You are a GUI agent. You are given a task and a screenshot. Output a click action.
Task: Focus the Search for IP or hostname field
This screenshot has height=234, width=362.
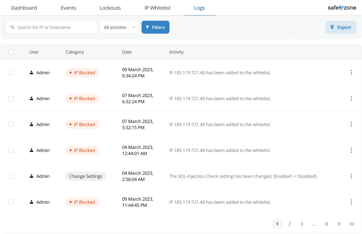[52, 27]
